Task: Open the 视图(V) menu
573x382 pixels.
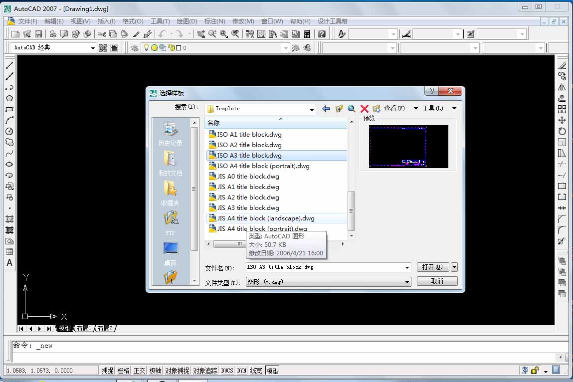Action: pyautogui.click(x=80, y=21)
